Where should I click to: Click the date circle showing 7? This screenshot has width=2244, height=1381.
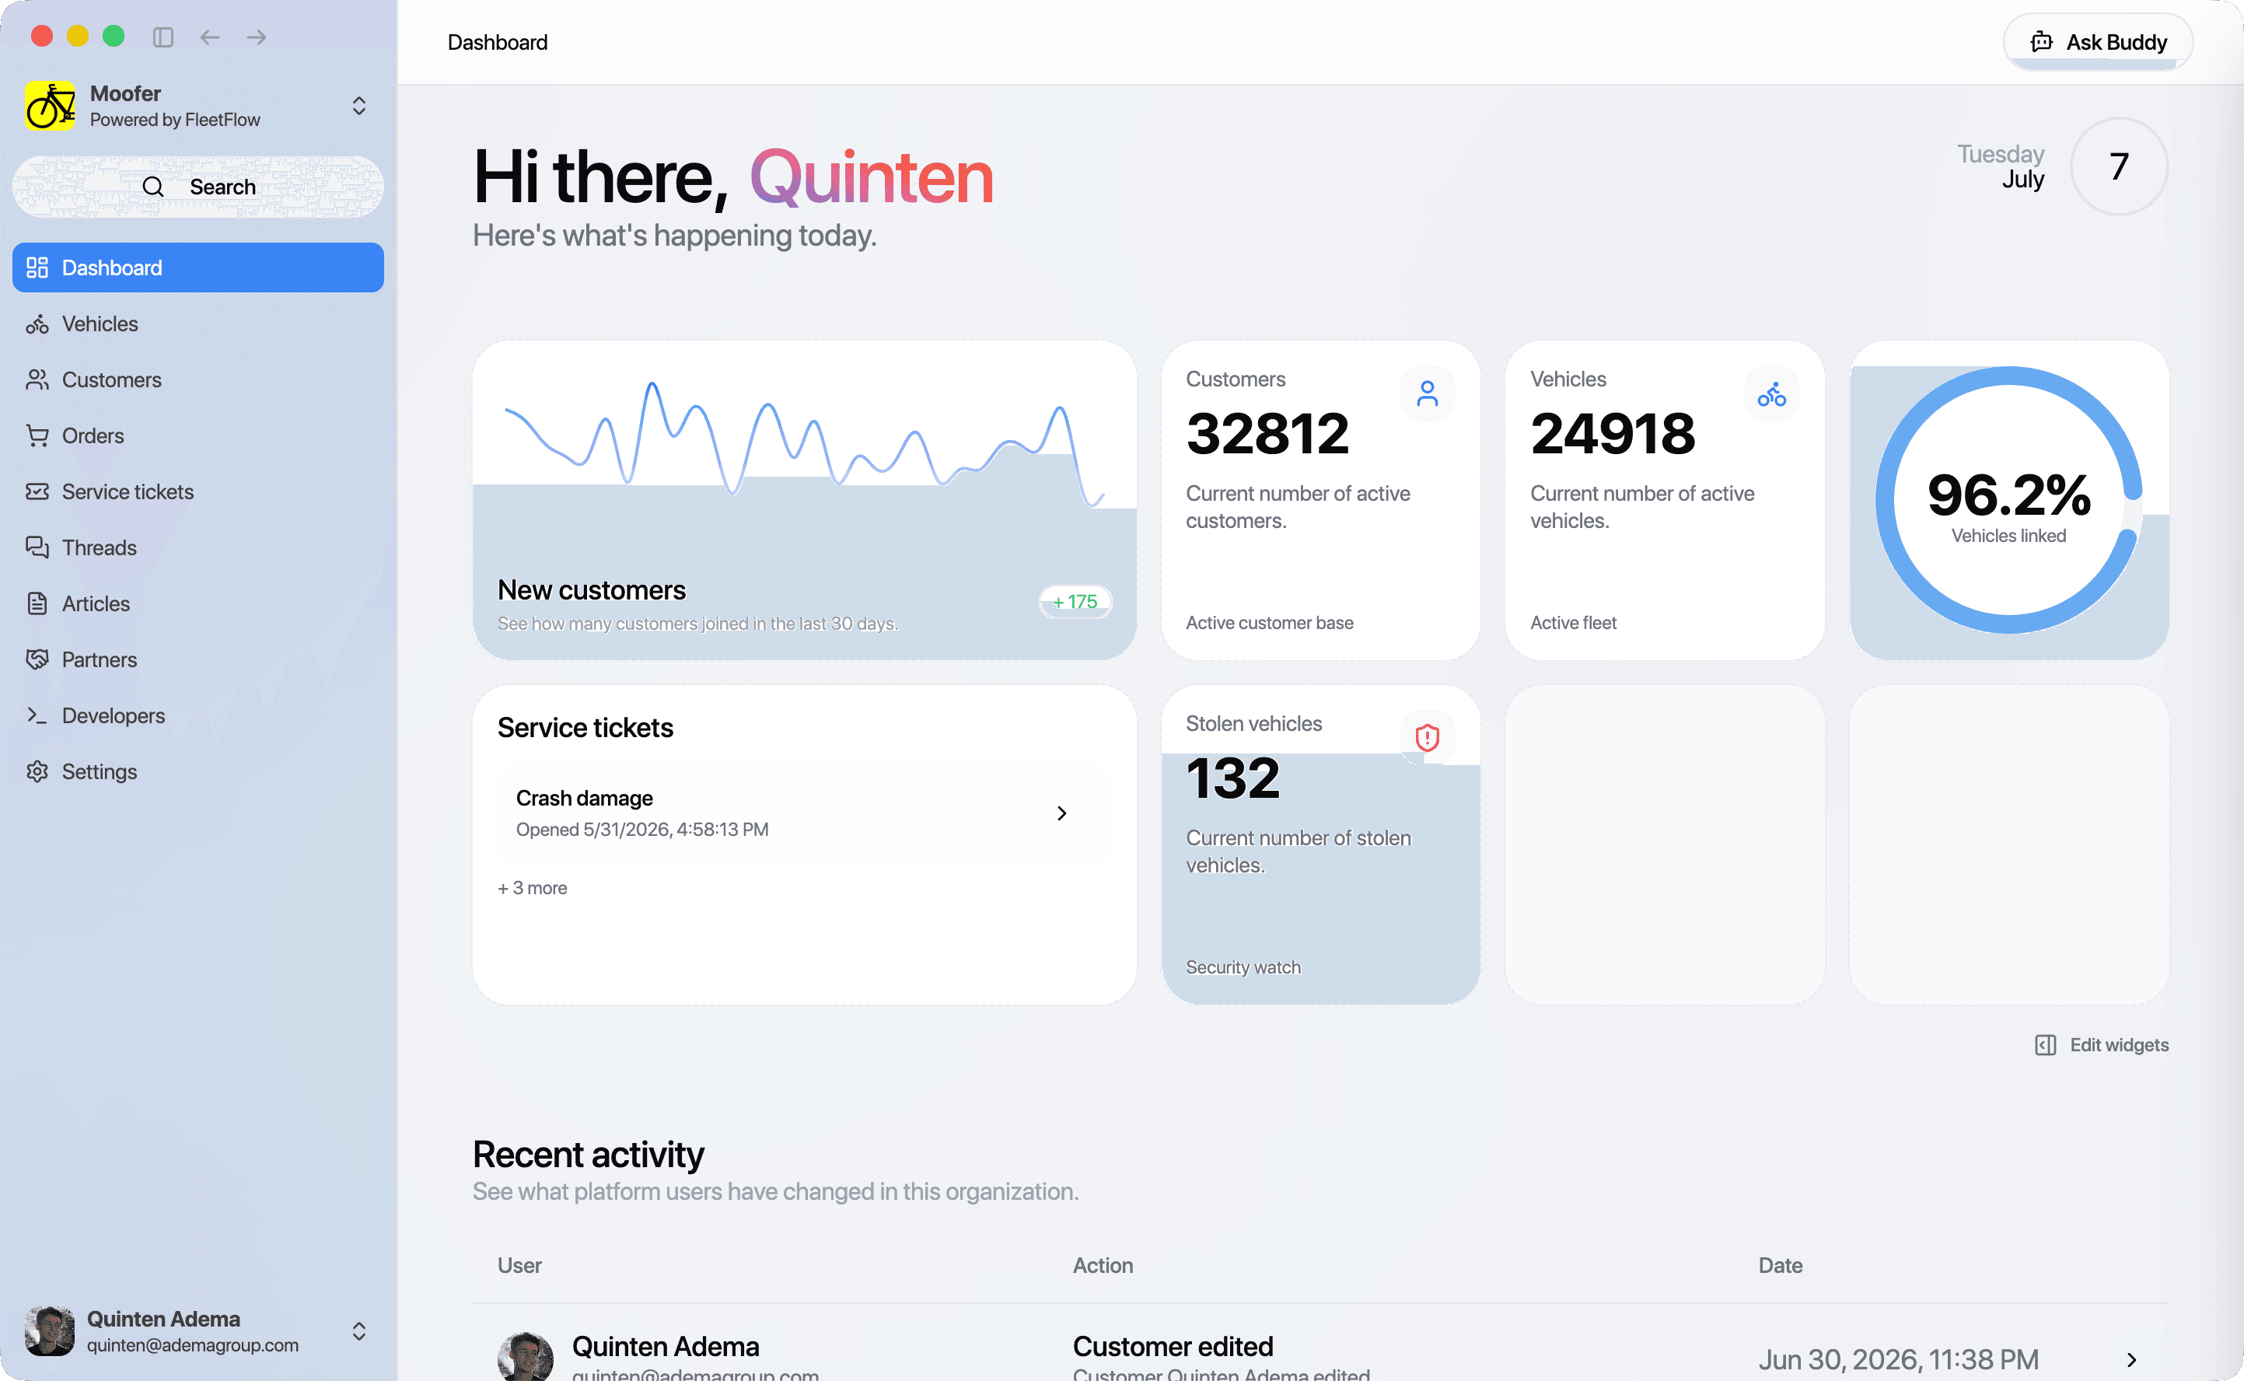[2119, 167]
